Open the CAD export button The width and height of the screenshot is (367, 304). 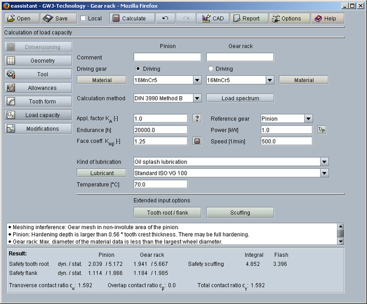coord(212,18)
